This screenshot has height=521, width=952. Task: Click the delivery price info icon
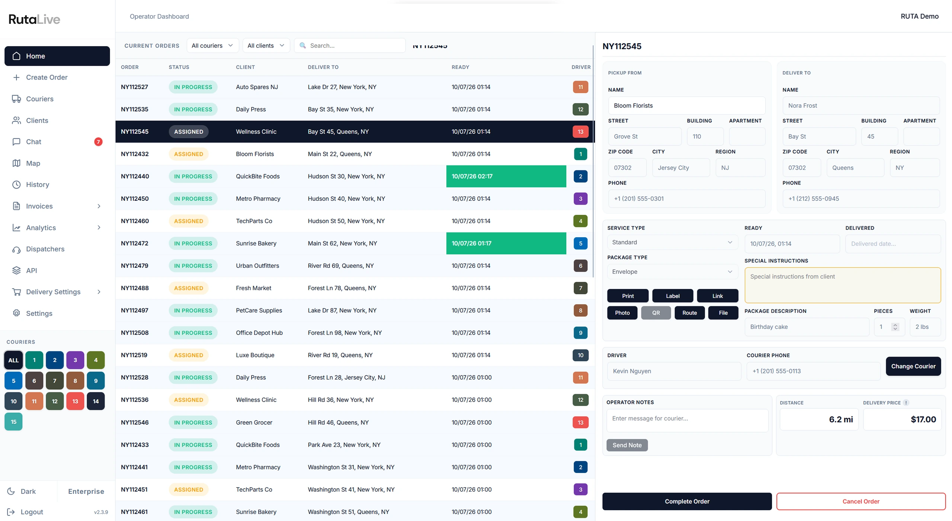(906, 403)
